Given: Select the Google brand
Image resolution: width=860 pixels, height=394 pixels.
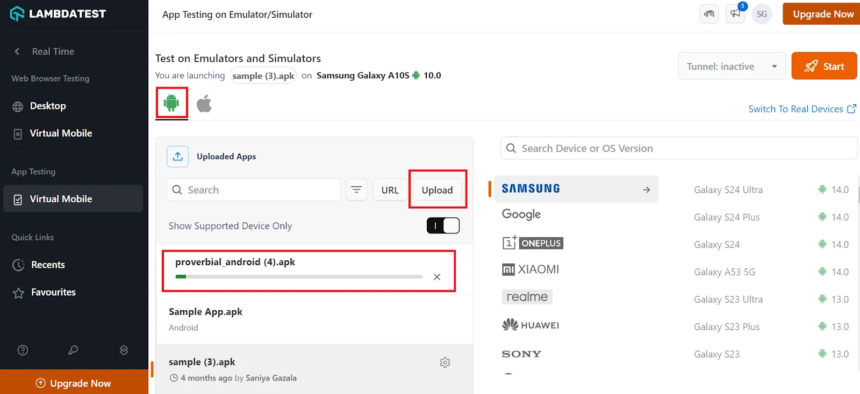Looking at the screenshot, I should click(x=521, y=214).
